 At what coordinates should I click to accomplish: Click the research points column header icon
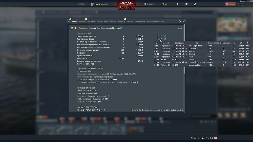pyautogui.click(x=248, y=43)
